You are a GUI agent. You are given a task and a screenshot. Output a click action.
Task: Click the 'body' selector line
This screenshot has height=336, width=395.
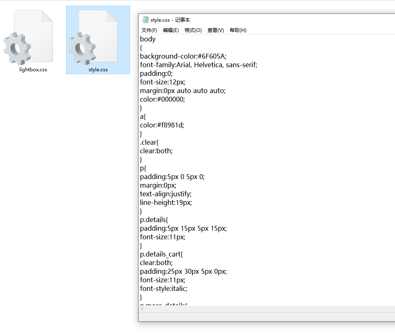pos(148,39)
